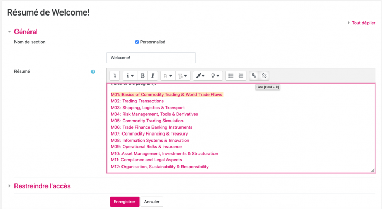Click the unlink icon
382x209 pixels.
click(x=264, y=76)
